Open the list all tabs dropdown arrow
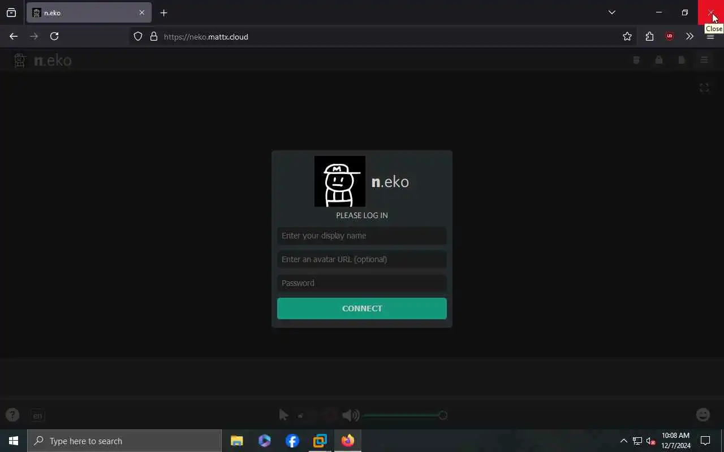Image resolution: width=724 pixels, height=452 pixels. (x=611, y=12)
